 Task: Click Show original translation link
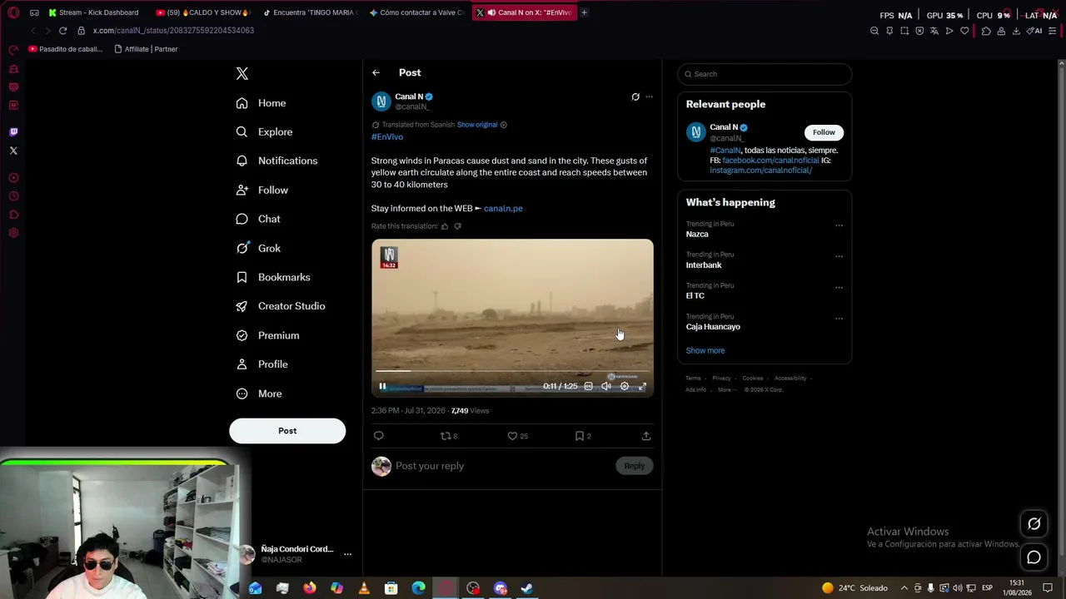click(x=477, y=125)
